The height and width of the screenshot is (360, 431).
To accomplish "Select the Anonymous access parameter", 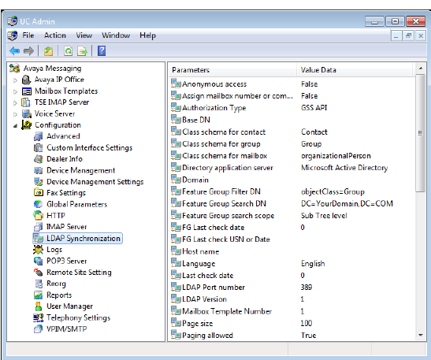I will click(x=214, y=84).
